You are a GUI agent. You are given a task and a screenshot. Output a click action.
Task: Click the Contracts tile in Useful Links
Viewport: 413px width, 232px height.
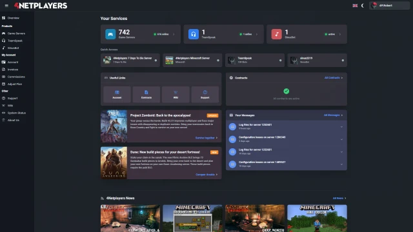tap(146, 94)
